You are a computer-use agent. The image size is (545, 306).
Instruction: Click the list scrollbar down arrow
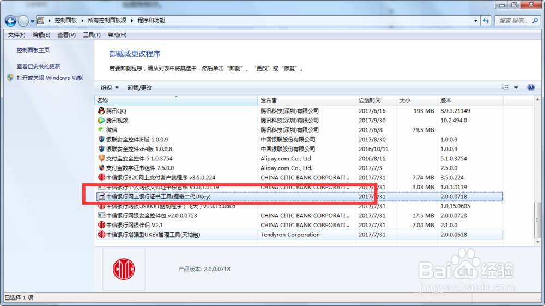[538, 242]
